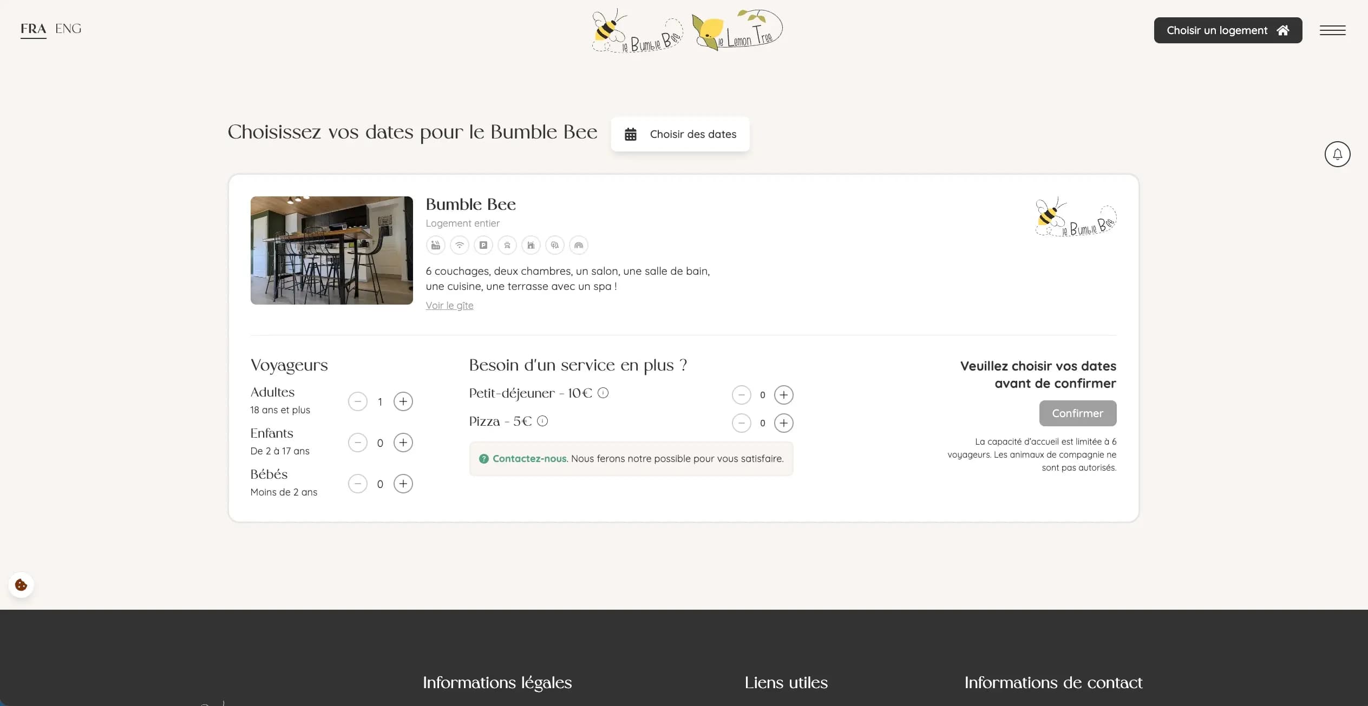Switch language to ENG

point(68,29)
